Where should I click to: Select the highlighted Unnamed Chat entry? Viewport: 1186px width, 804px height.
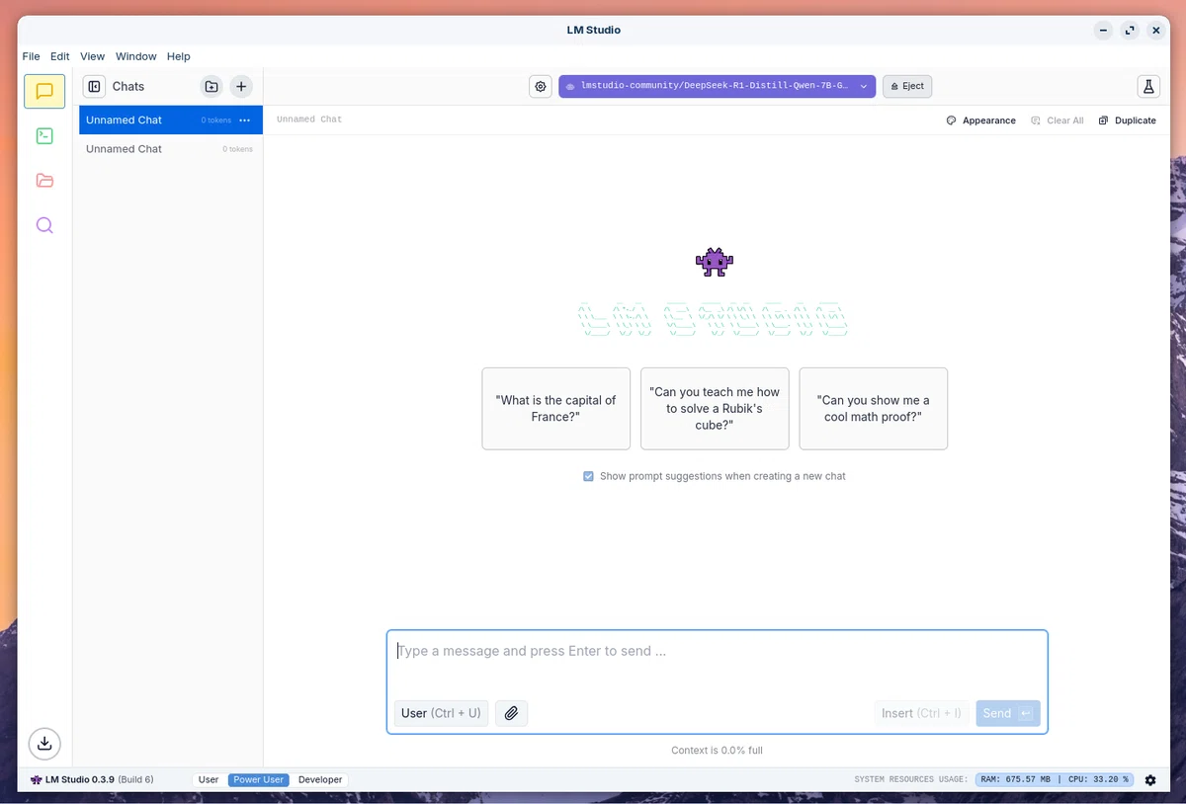(171, 121)
